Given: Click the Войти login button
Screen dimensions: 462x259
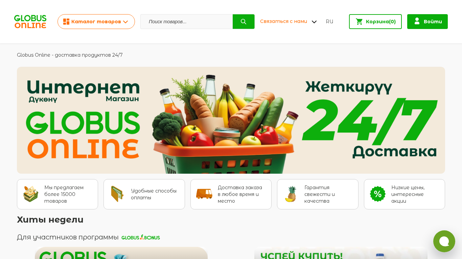Looking at the screenshot, I should 428,22.
